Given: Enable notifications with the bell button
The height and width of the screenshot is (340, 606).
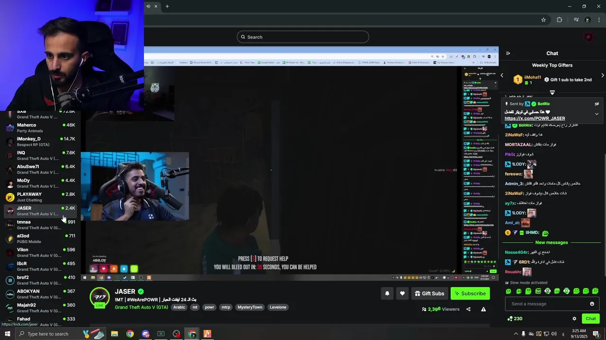Looking at the screenshot, I should (x=387, y=293).
